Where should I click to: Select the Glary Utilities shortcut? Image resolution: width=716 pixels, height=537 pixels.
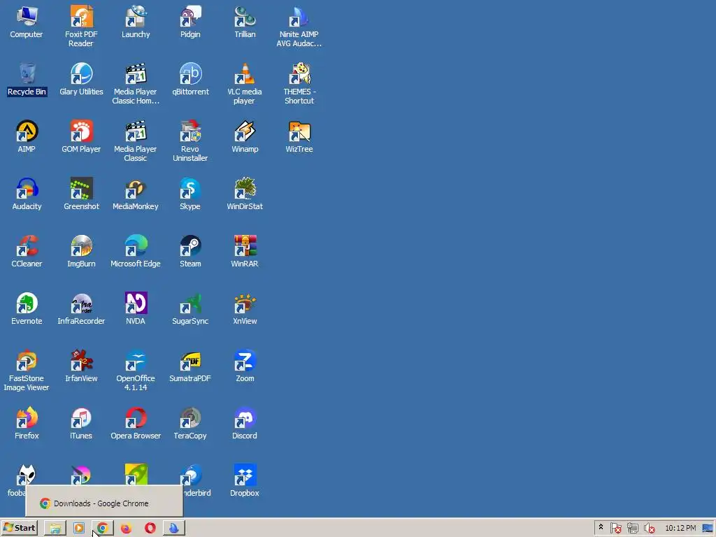[x=81, y=80]
